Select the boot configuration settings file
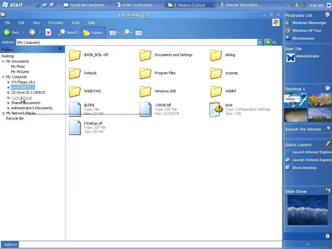 click(216, 109)
